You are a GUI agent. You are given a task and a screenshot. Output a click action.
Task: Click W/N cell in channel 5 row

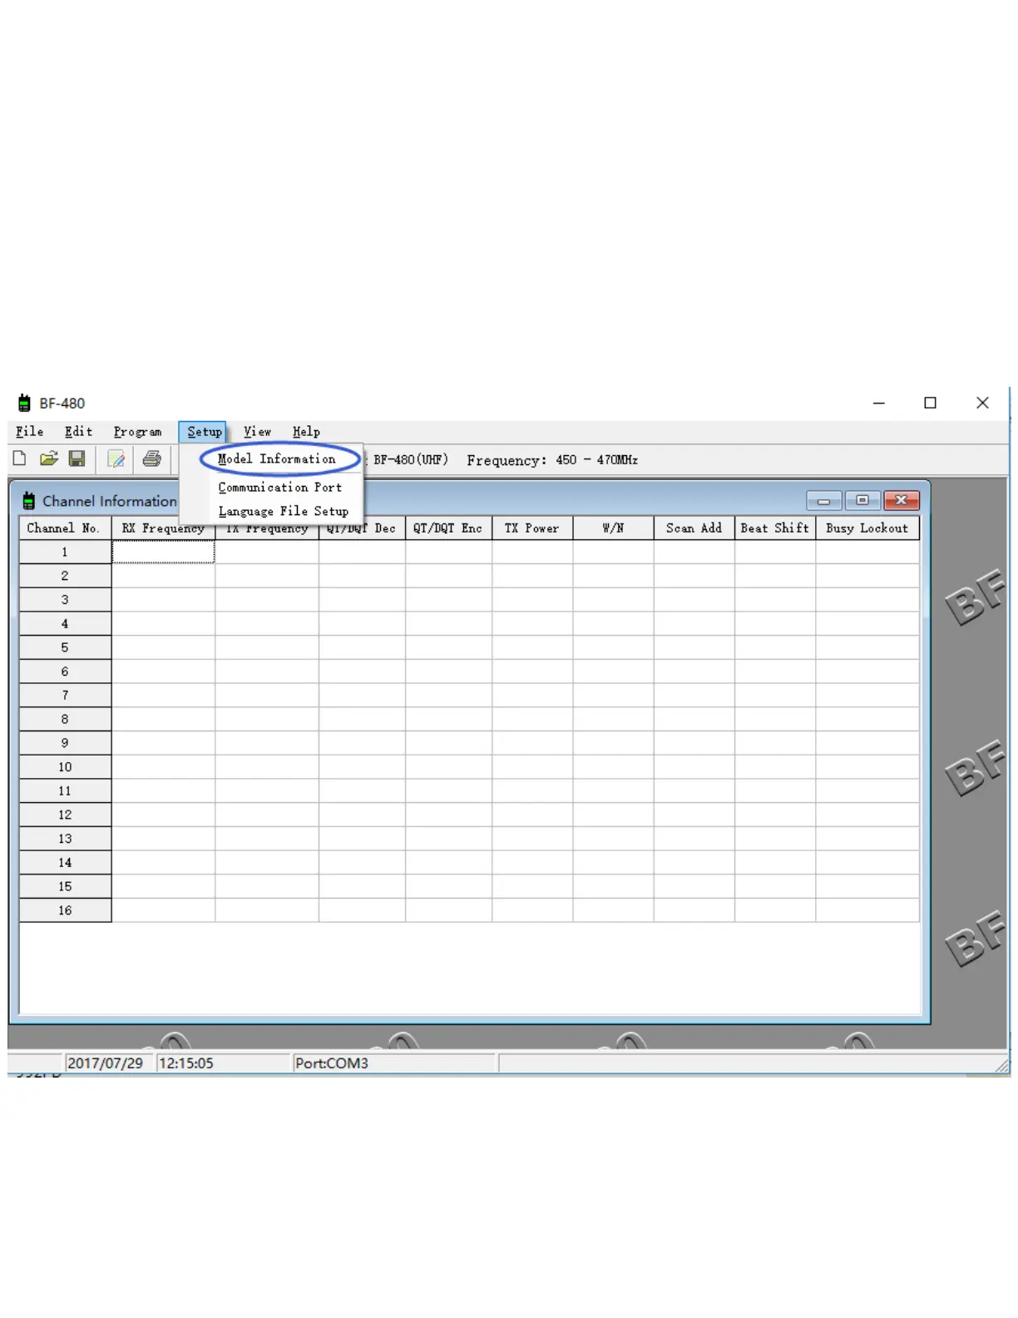click(x=613, y=647)
